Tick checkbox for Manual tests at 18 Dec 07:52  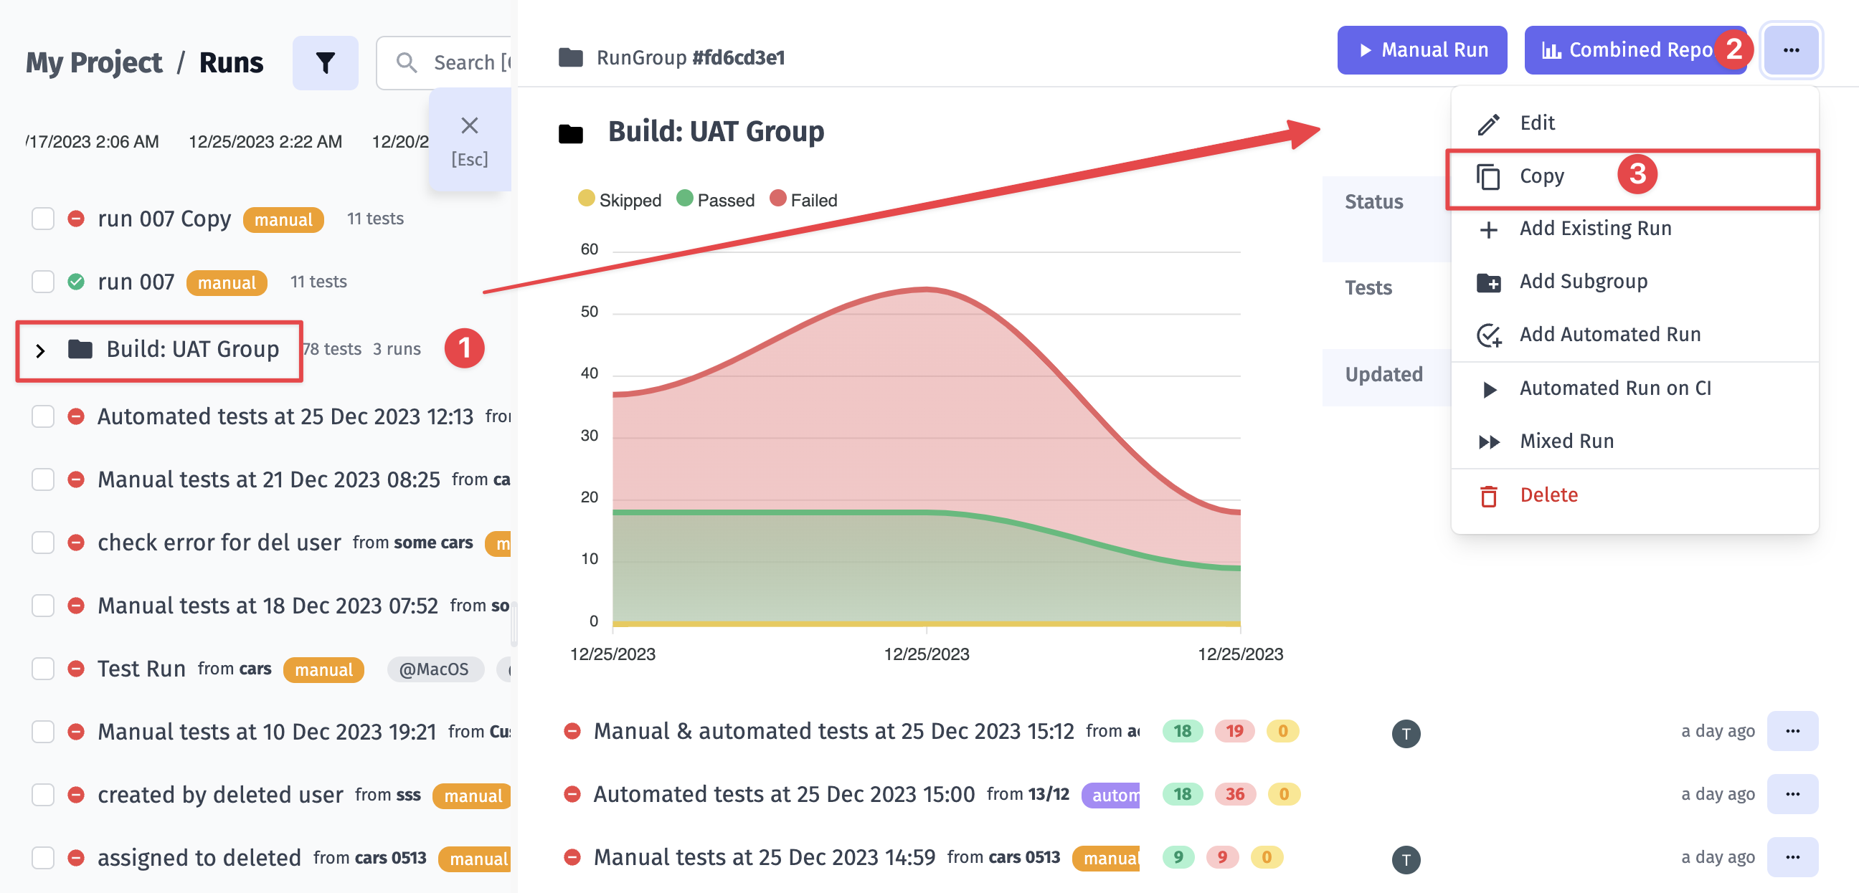click(x=43, y=605)
